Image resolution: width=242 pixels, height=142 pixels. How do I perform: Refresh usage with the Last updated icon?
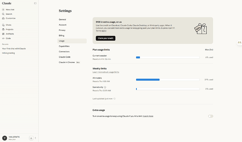(x=115, y=99)
